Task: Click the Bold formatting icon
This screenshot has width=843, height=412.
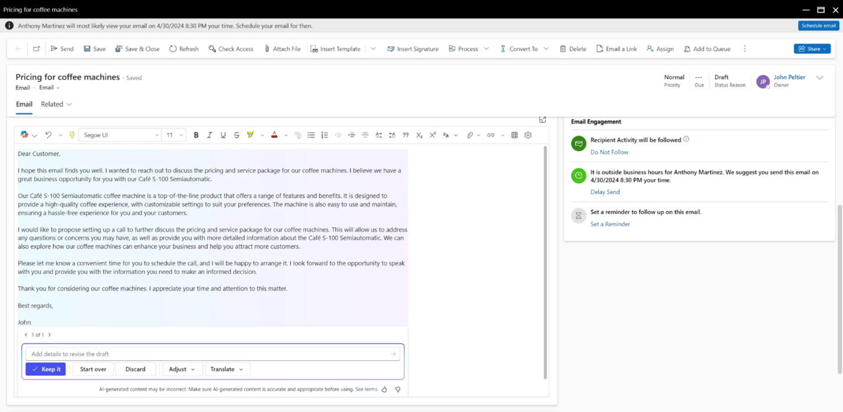Action: point(196,135)
